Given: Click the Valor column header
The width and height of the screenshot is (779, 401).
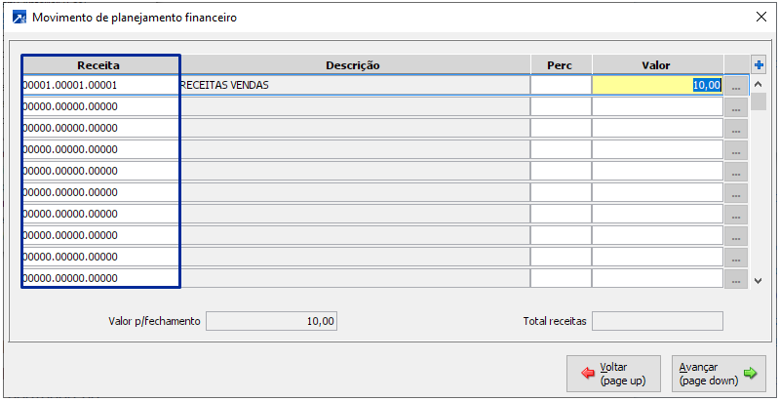Looking at the screenshot, I should pos(656,65).
